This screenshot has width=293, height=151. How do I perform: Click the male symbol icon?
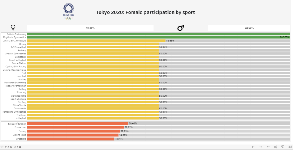coord(181,28)
